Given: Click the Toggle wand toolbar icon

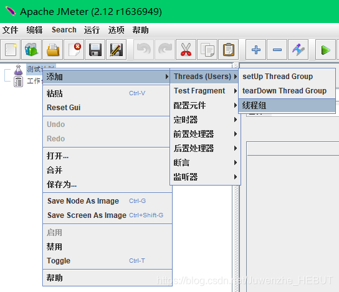Looking at the screenshot, I should (298, 50).
